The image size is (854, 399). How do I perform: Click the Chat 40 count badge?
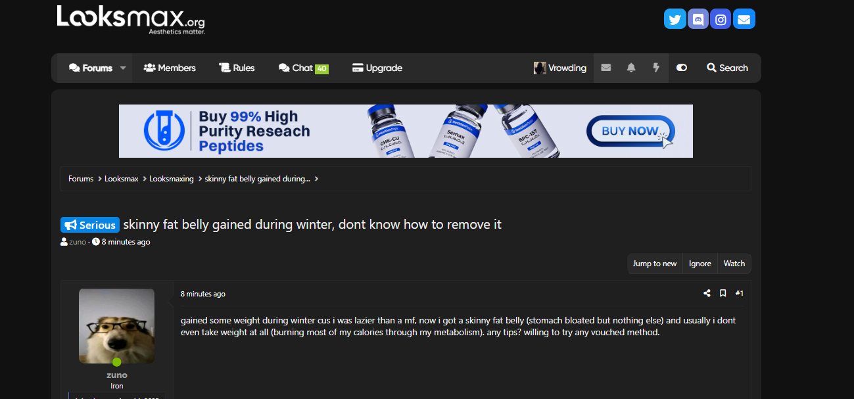321,68
